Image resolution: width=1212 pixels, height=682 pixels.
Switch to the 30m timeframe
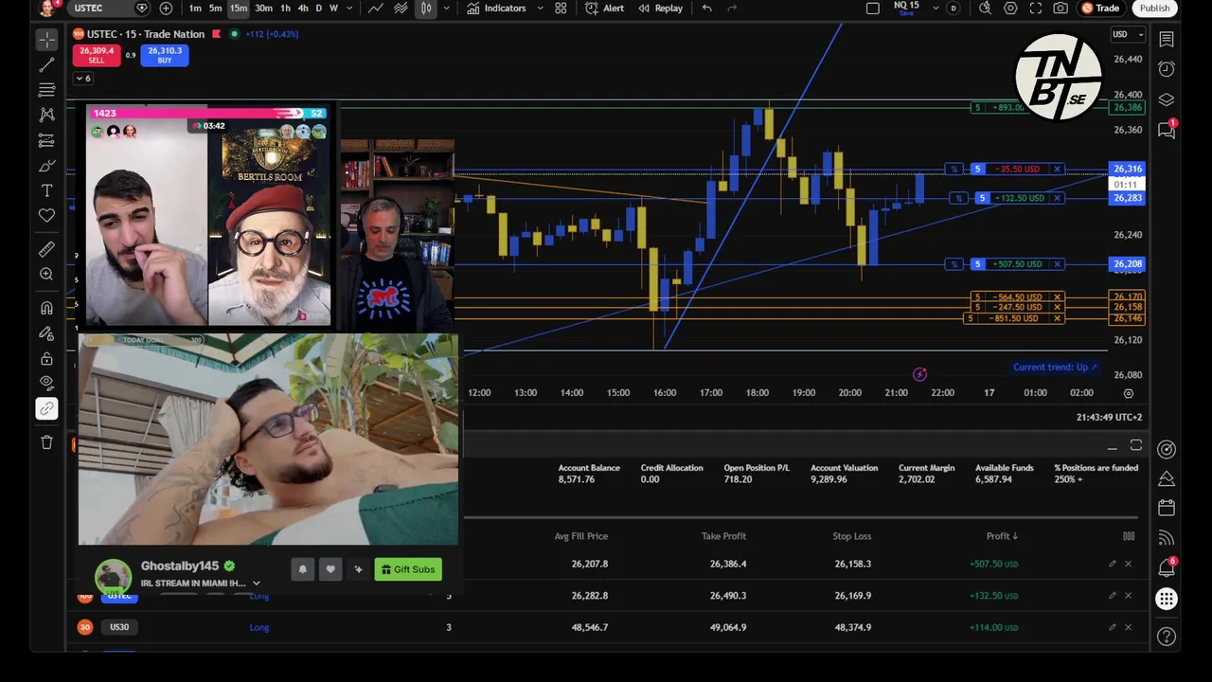(264, 9)
